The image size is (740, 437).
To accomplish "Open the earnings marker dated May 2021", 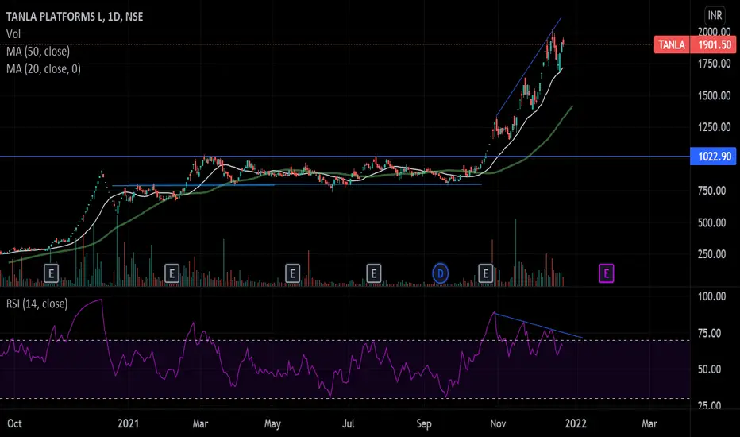I will pyautogui.click(x=293, y=273).
